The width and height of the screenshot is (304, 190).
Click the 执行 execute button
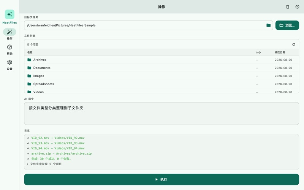[x=161, y=179]
